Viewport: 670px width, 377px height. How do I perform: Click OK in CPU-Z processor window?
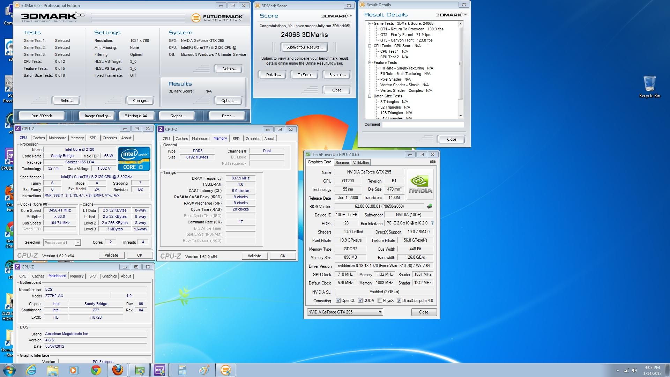(140, 255)
